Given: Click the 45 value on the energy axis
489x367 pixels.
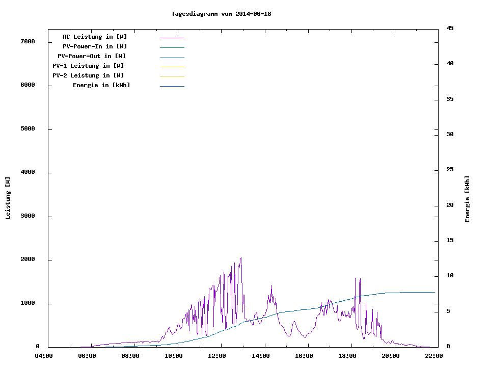Looking at the screenshot, I should click(450, 28).
